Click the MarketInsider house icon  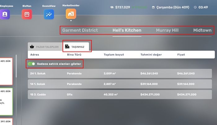tap(71, 14)
